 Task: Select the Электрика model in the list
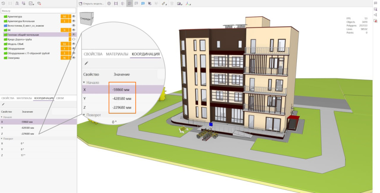(x=13, y=57)
